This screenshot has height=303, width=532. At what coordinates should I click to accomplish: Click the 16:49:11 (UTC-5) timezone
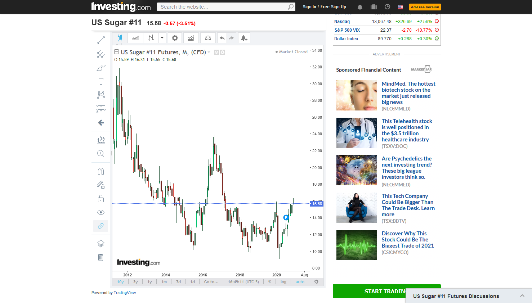[243, 282]
